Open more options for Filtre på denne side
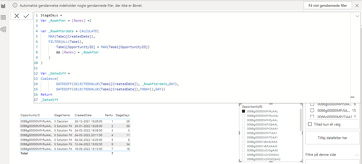This screenshot has width=362, height=164. [357, 155]
